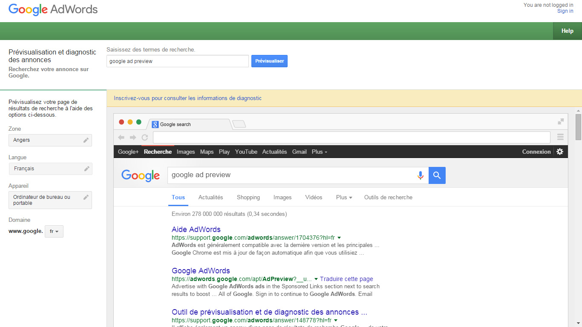Select the Zone field showing Angers
This screenshot has height=327, width=582.
[50, 140]
